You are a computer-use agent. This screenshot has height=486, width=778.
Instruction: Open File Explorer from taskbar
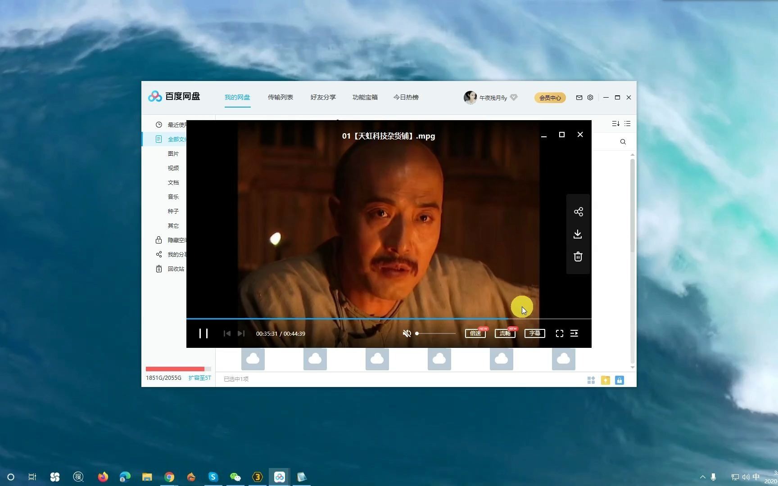coord(147,477)
